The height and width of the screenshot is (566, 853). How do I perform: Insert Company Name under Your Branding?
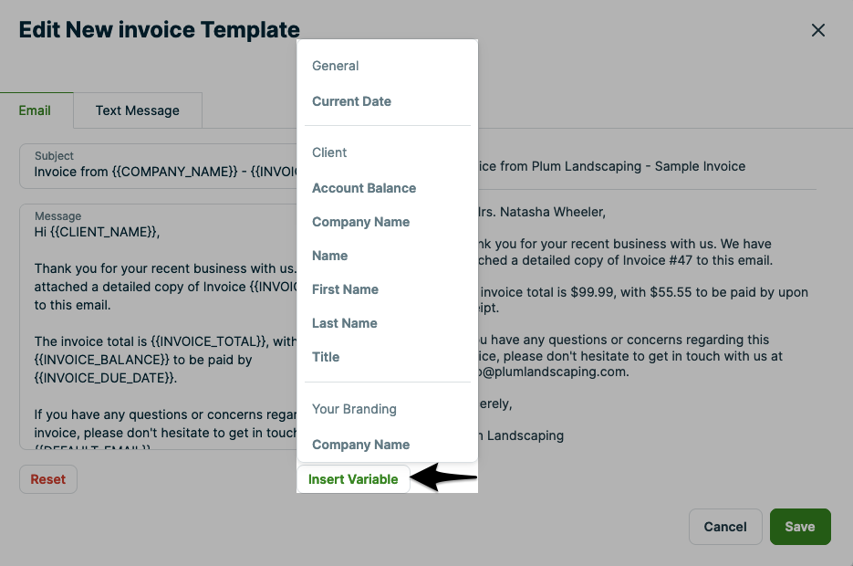pyautogui.click(x=360, y=445)
